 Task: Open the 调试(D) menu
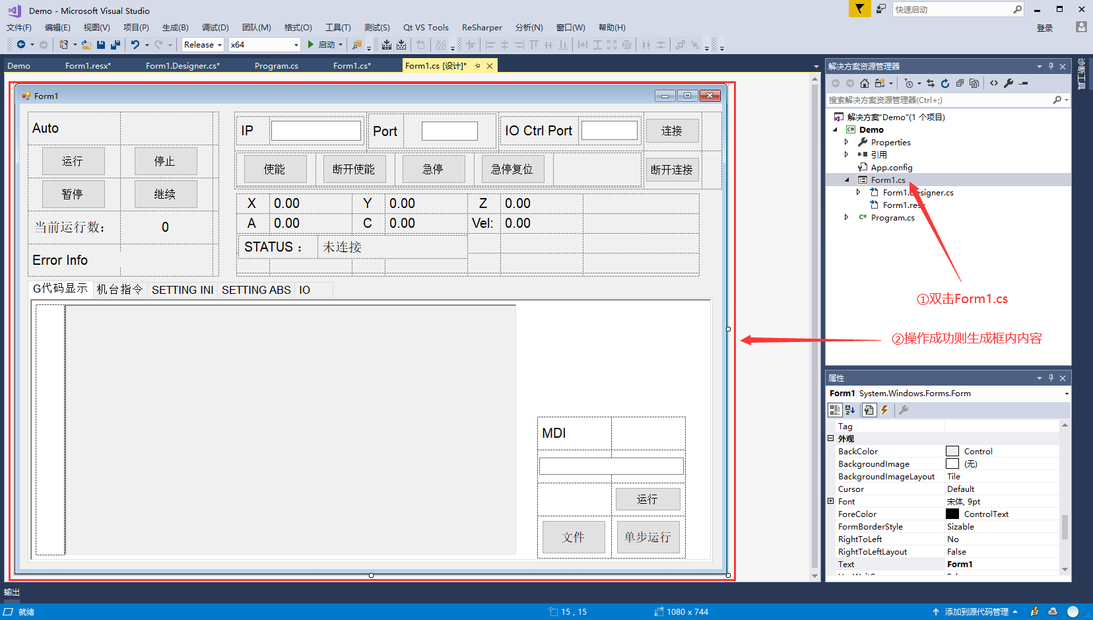(x=215, y=28)
